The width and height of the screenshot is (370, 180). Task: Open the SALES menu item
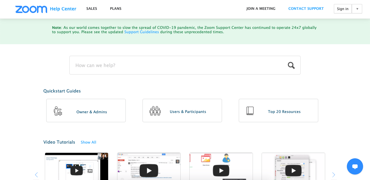tap(92, 9)
